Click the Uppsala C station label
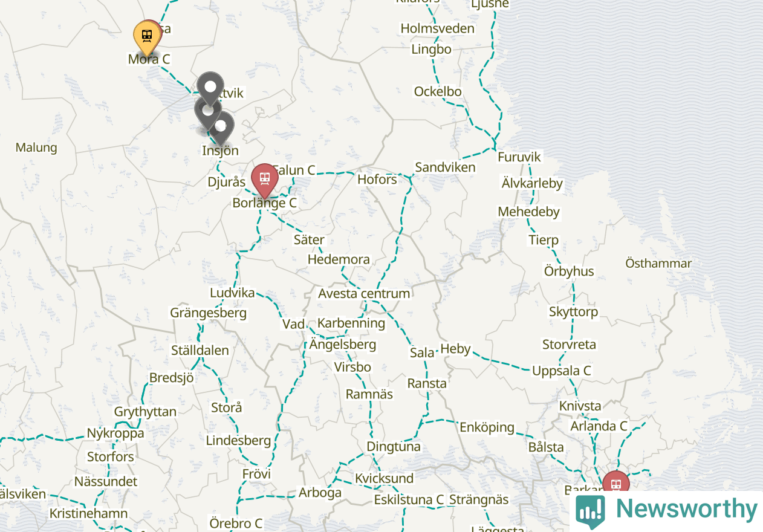Screen dimensions: 763x532 click(562, 371)
